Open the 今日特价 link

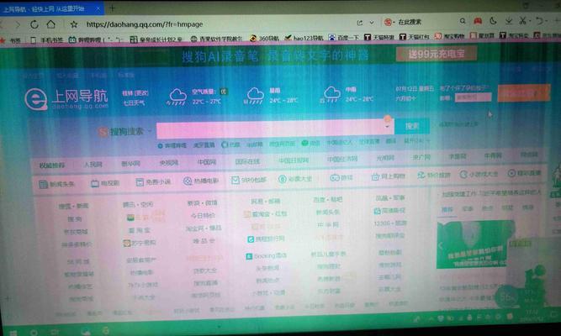pyautogui.click(x=204, y=215)
